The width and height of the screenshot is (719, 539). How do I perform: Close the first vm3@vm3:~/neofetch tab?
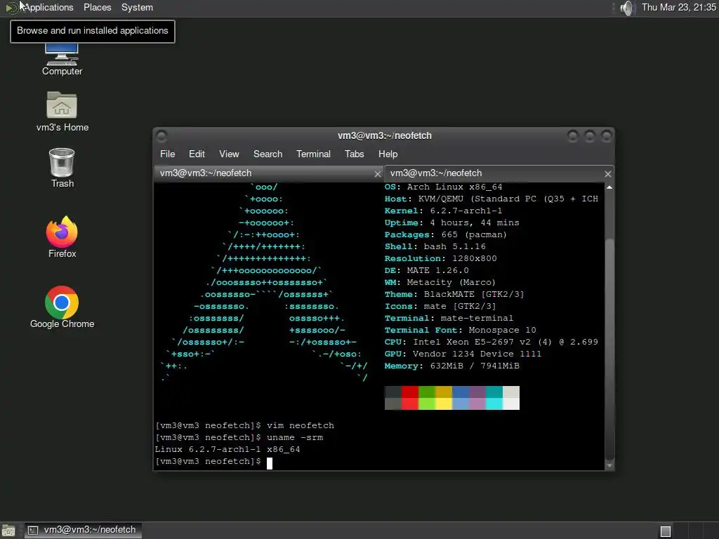click(x=377, y=174)
